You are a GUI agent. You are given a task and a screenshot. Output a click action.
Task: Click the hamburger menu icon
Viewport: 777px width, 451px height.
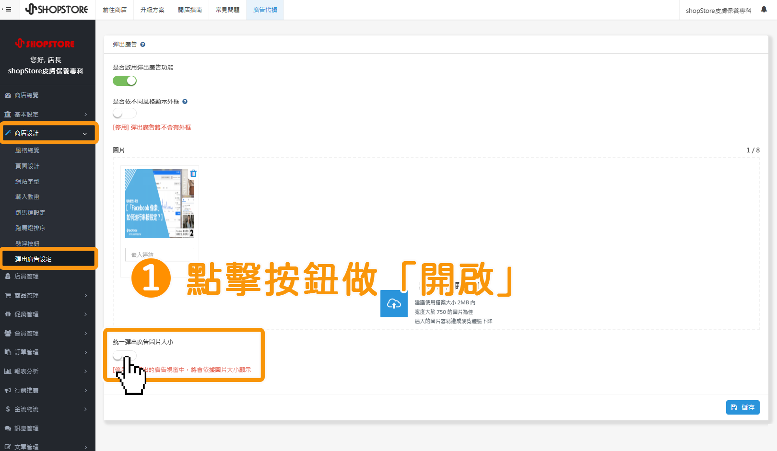(8, 10)
